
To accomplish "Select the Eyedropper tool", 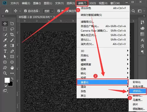I will click(5, 40).
